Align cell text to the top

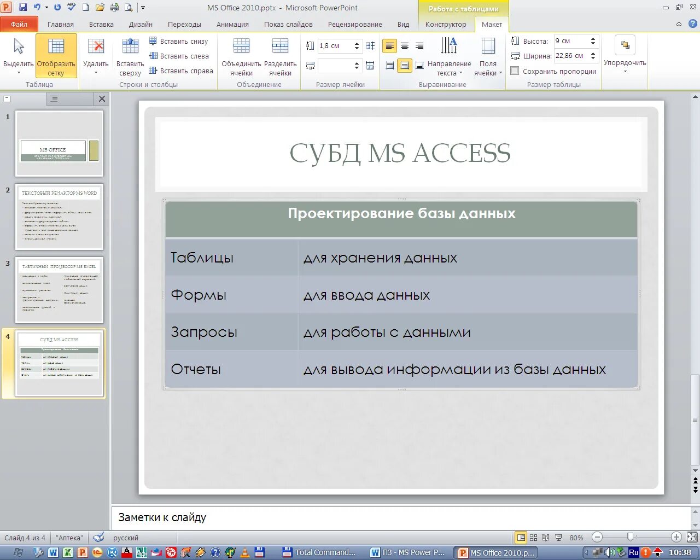click(x=390, y=66)
